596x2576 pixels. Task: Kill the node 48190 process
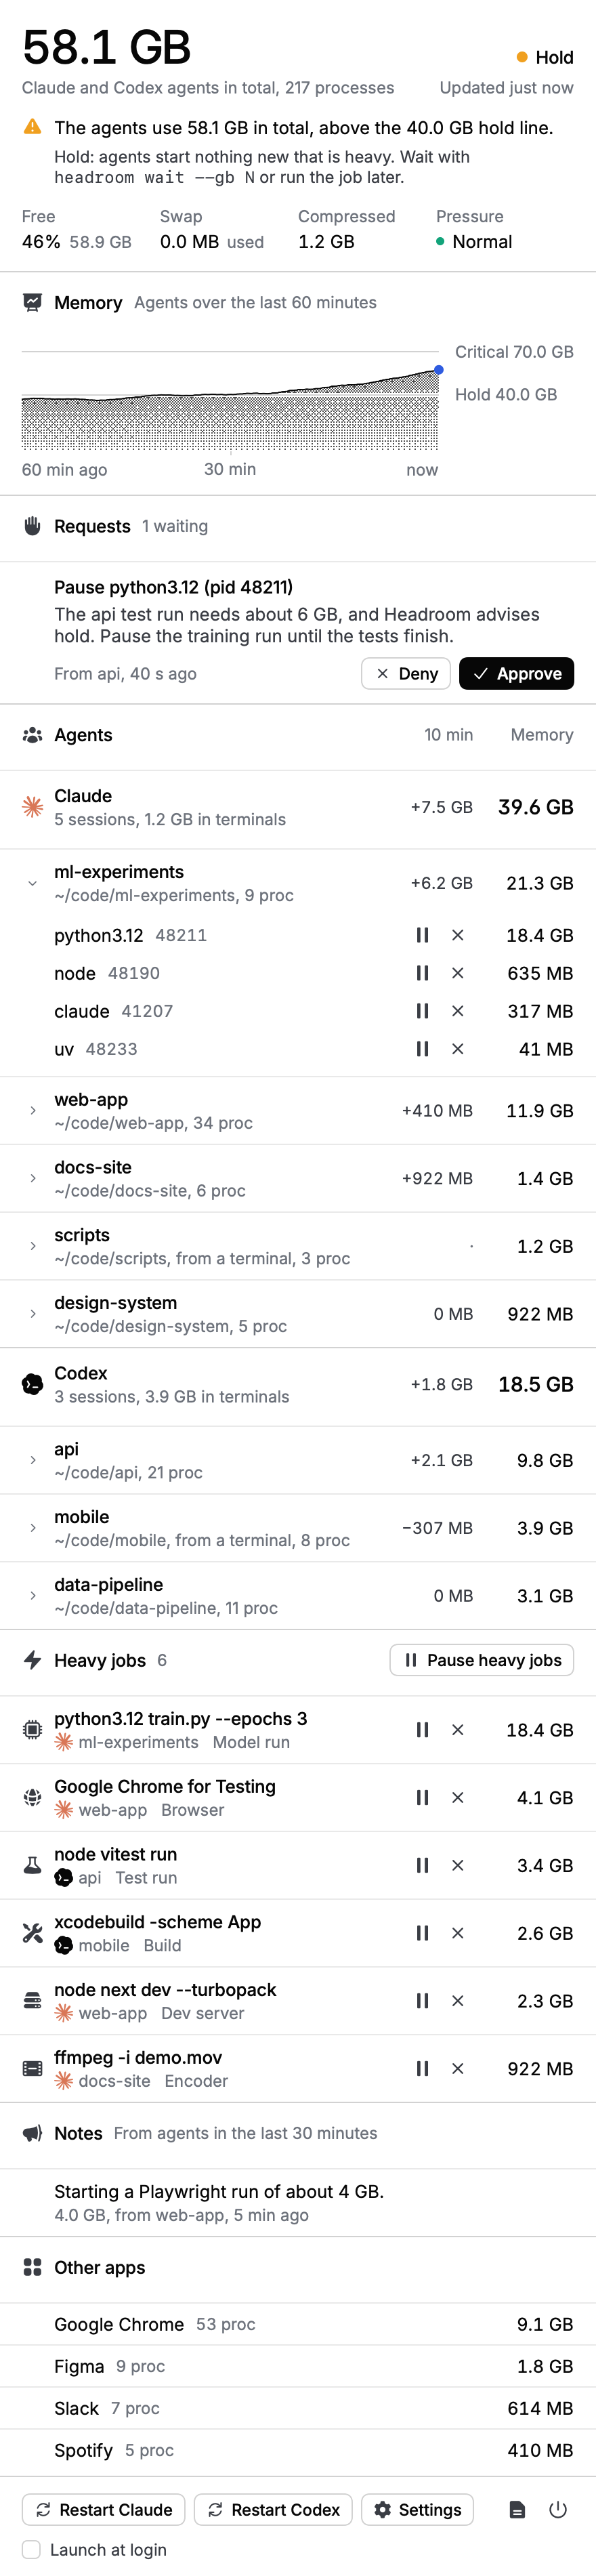457,973
